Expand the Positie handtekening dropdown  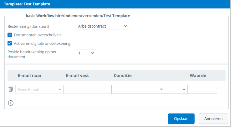pyautogui.click(x=86, y=53)
